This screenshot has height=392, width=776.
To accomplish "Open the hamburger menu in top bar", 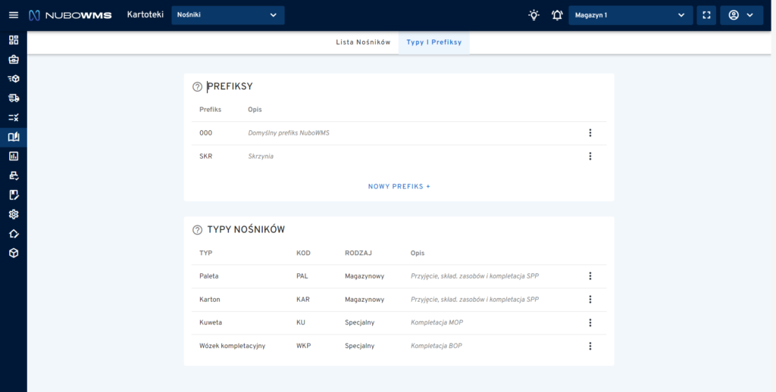I will coord(13,15).
